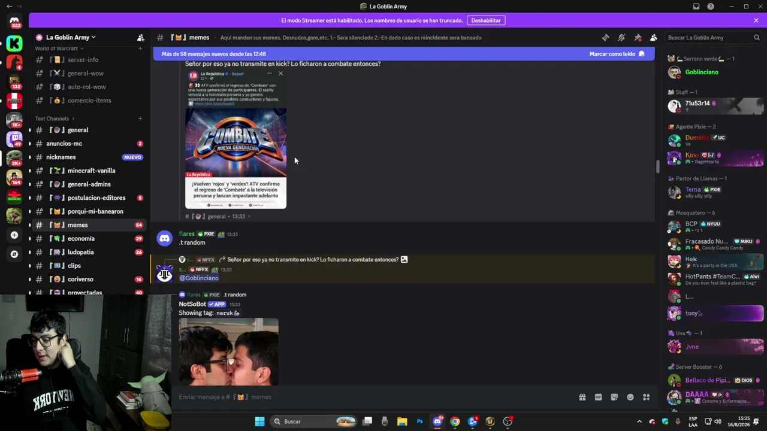Switch to the general-wow channel

point(89,74)
